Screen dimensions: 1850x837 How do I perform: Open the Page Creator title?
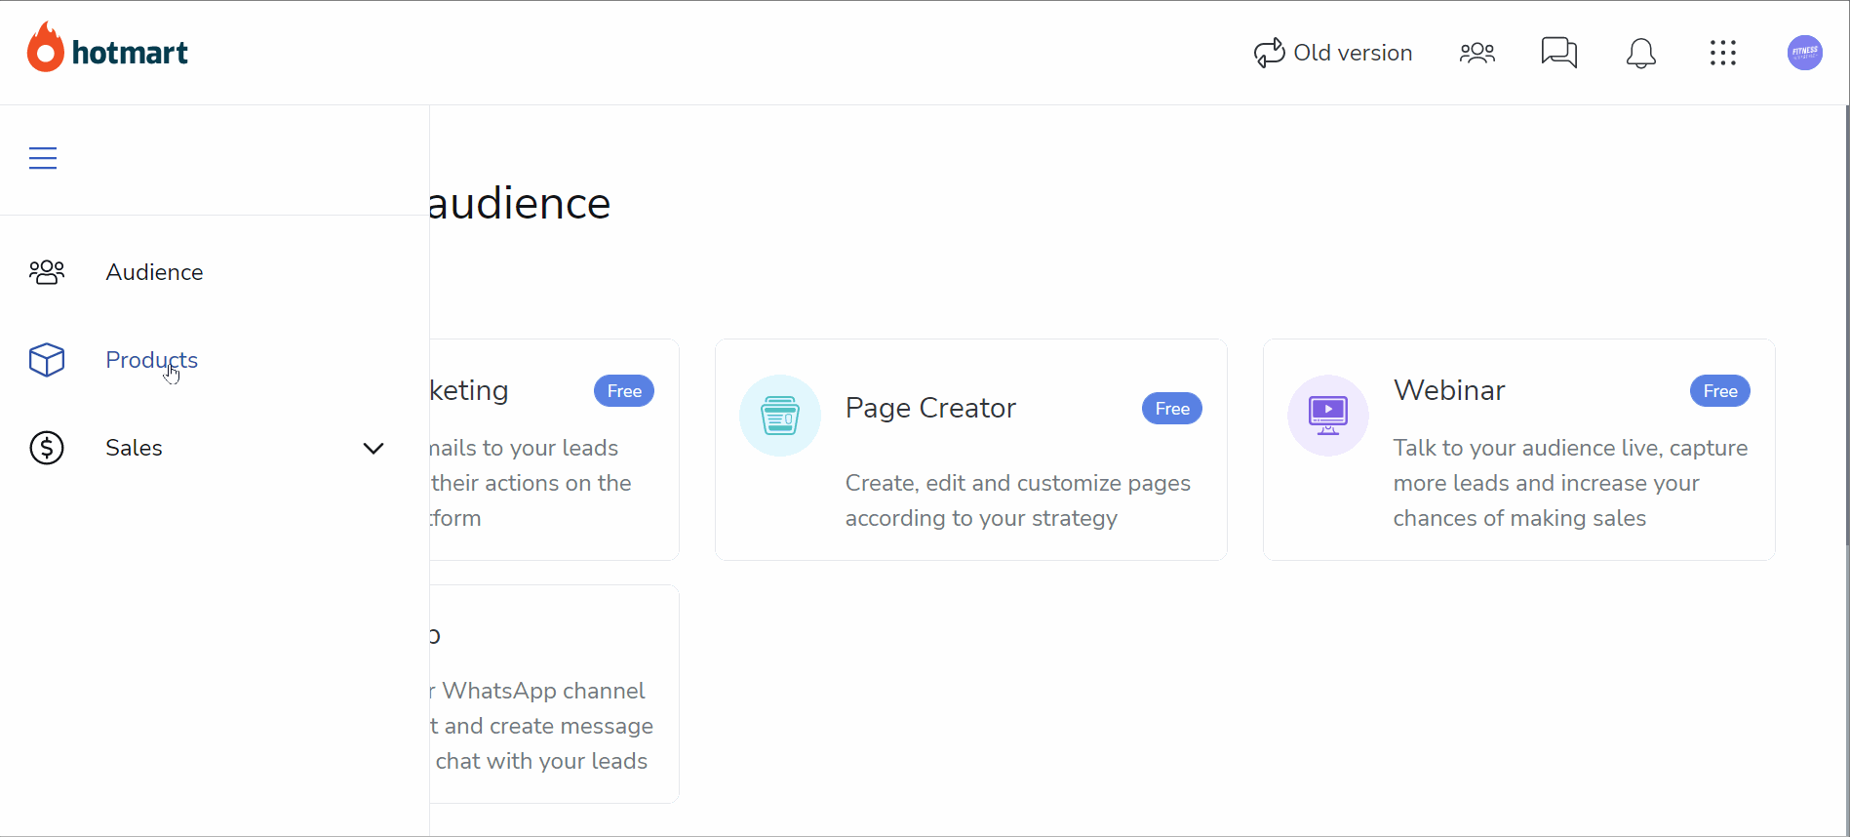[x=930, y=408]
